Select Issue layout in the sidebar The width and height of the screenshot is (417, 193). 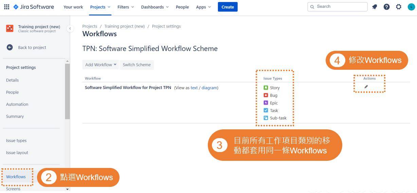17,153
